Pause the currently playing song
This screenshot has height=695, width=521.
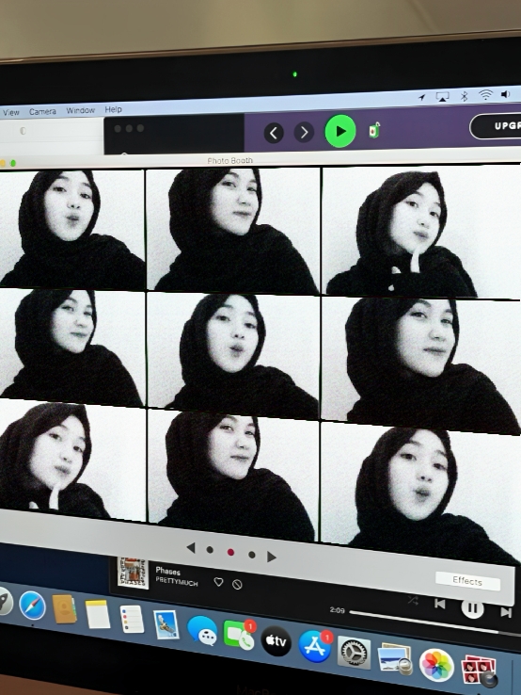point(472,608)
